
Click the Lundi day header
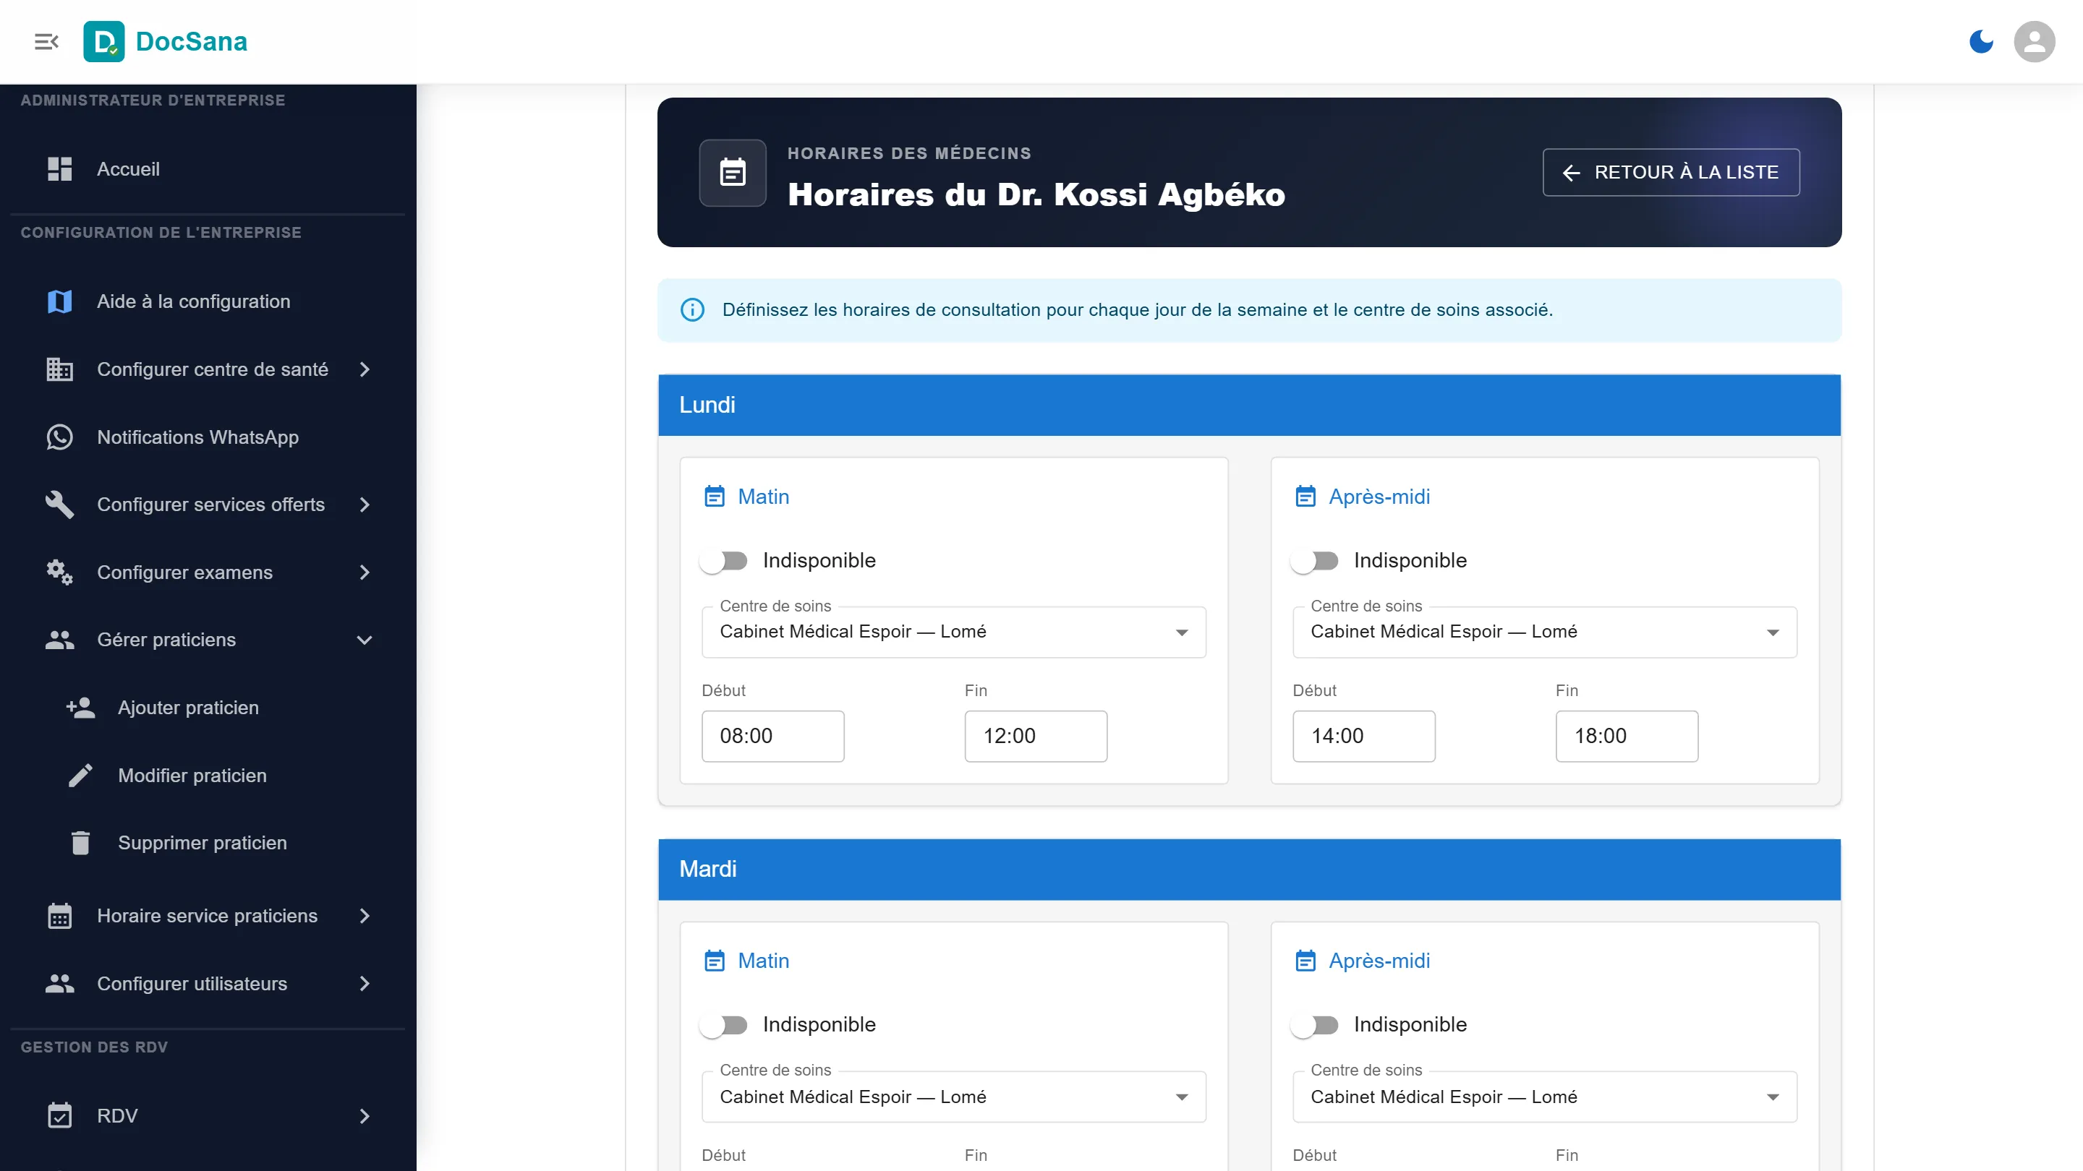click(x=1249, y=406)
